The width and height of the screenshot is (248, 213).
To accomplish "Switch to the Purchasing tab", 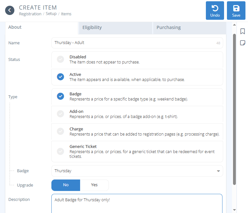I will 190,28.
